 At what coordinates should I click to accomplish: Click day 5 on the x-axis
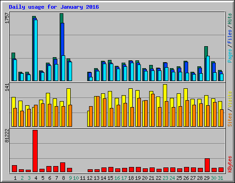[x=43, y=178]
